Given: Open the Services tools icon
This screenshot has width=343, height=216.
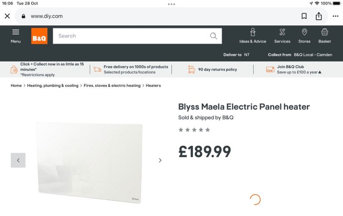Looking at the screenshot, I should 282,33.
